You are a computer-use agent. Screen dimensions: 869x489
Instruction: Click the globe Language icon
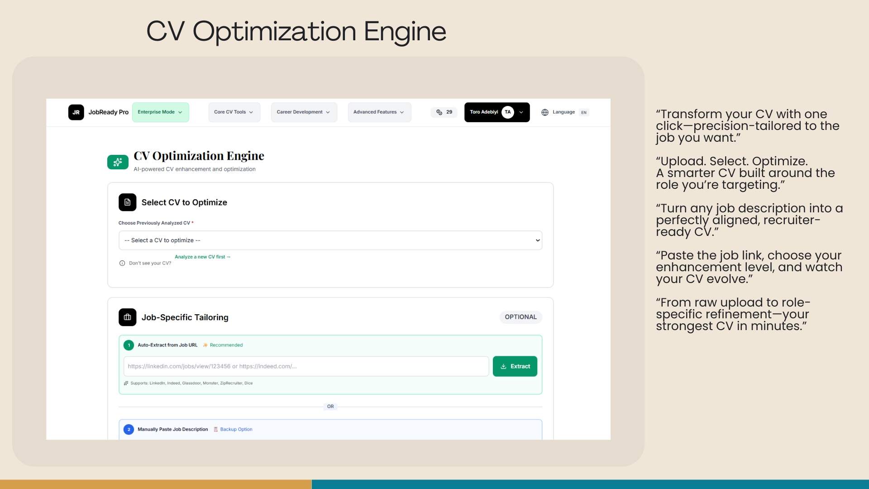coord(545,112)
